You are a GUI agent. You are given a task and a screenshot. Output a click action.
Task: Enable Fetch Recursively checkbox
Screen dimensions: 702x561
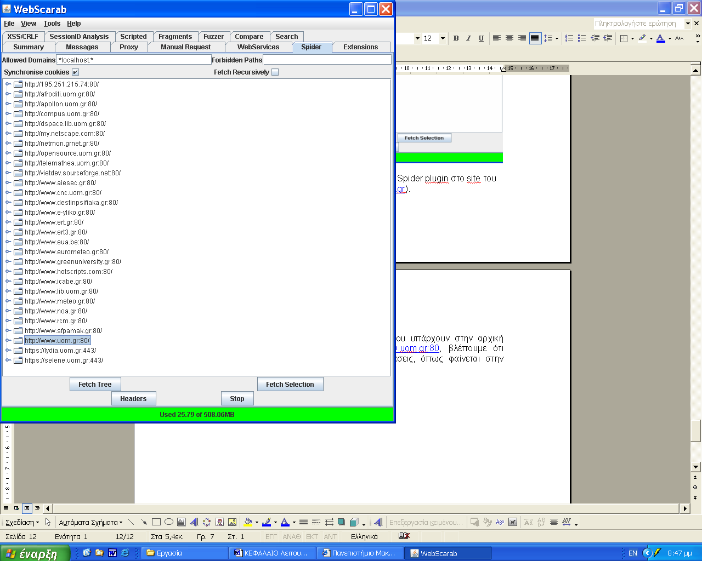point(275,72)
